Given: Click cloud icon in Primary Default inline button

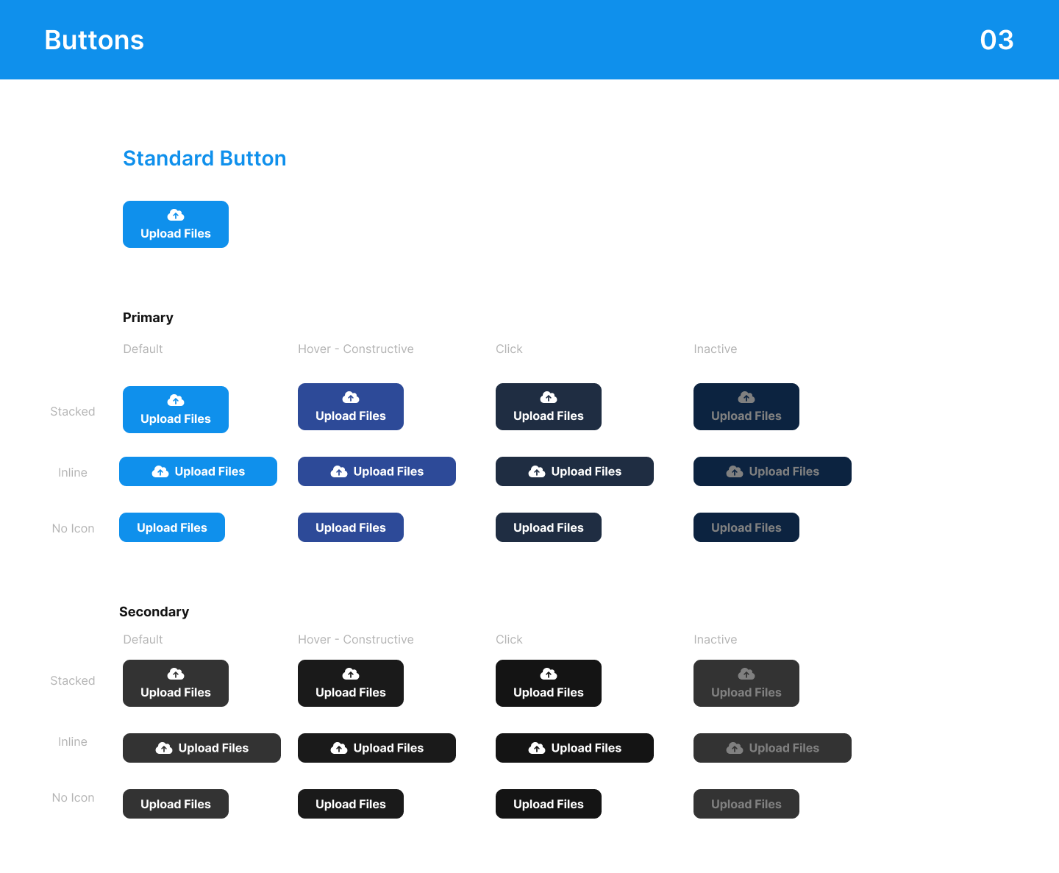Looking at the screenshot, I should (x=160, y=471).
